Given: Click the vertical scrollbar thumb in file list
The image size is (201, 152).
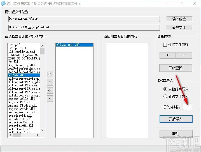Looking at the screenshot, I should point(43,51).
